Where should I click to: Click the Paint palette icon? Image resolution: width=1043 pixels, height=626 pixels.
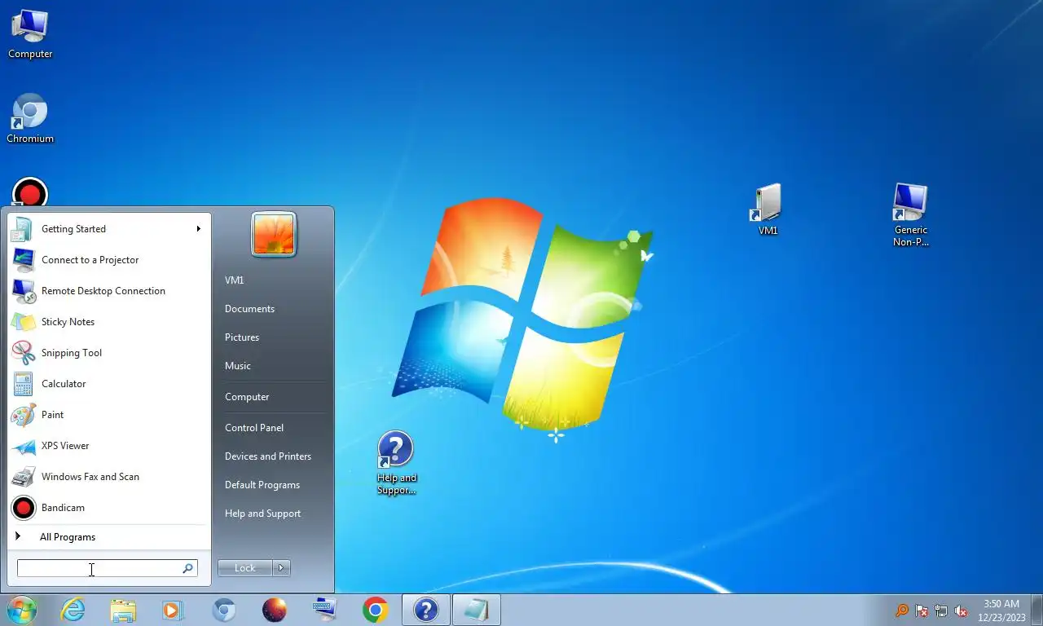[x=23, y=415]
